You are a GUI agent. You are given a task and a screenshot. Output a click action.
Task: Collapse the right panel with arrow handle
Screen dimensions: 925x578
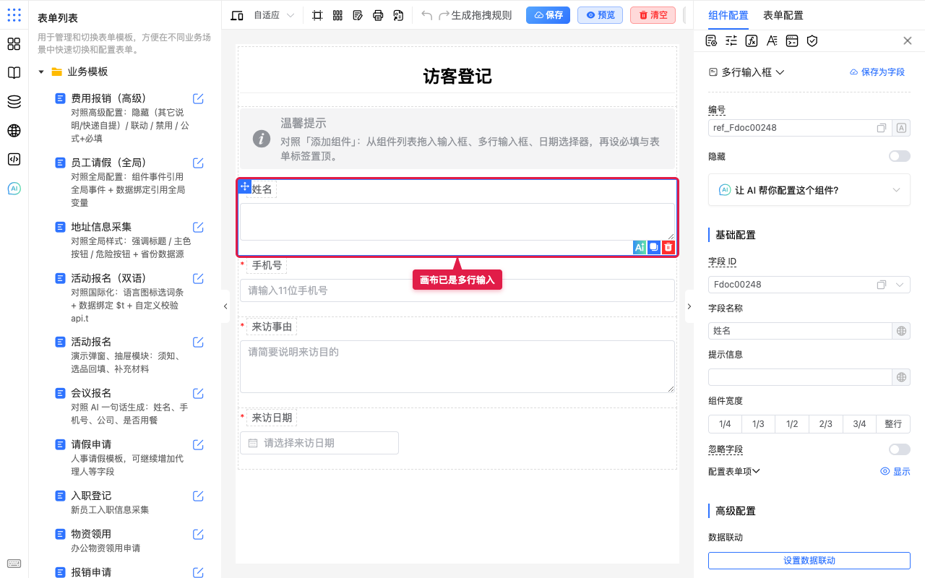[689, 306]
